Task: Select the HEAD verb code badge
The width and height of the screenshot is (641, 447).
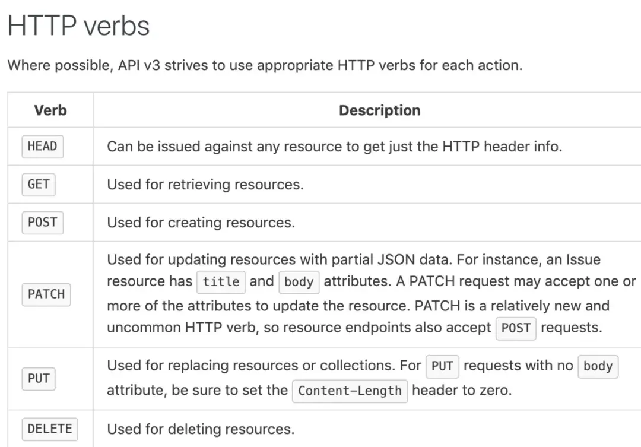Action: pyautogui.click(x=42, y=146)
